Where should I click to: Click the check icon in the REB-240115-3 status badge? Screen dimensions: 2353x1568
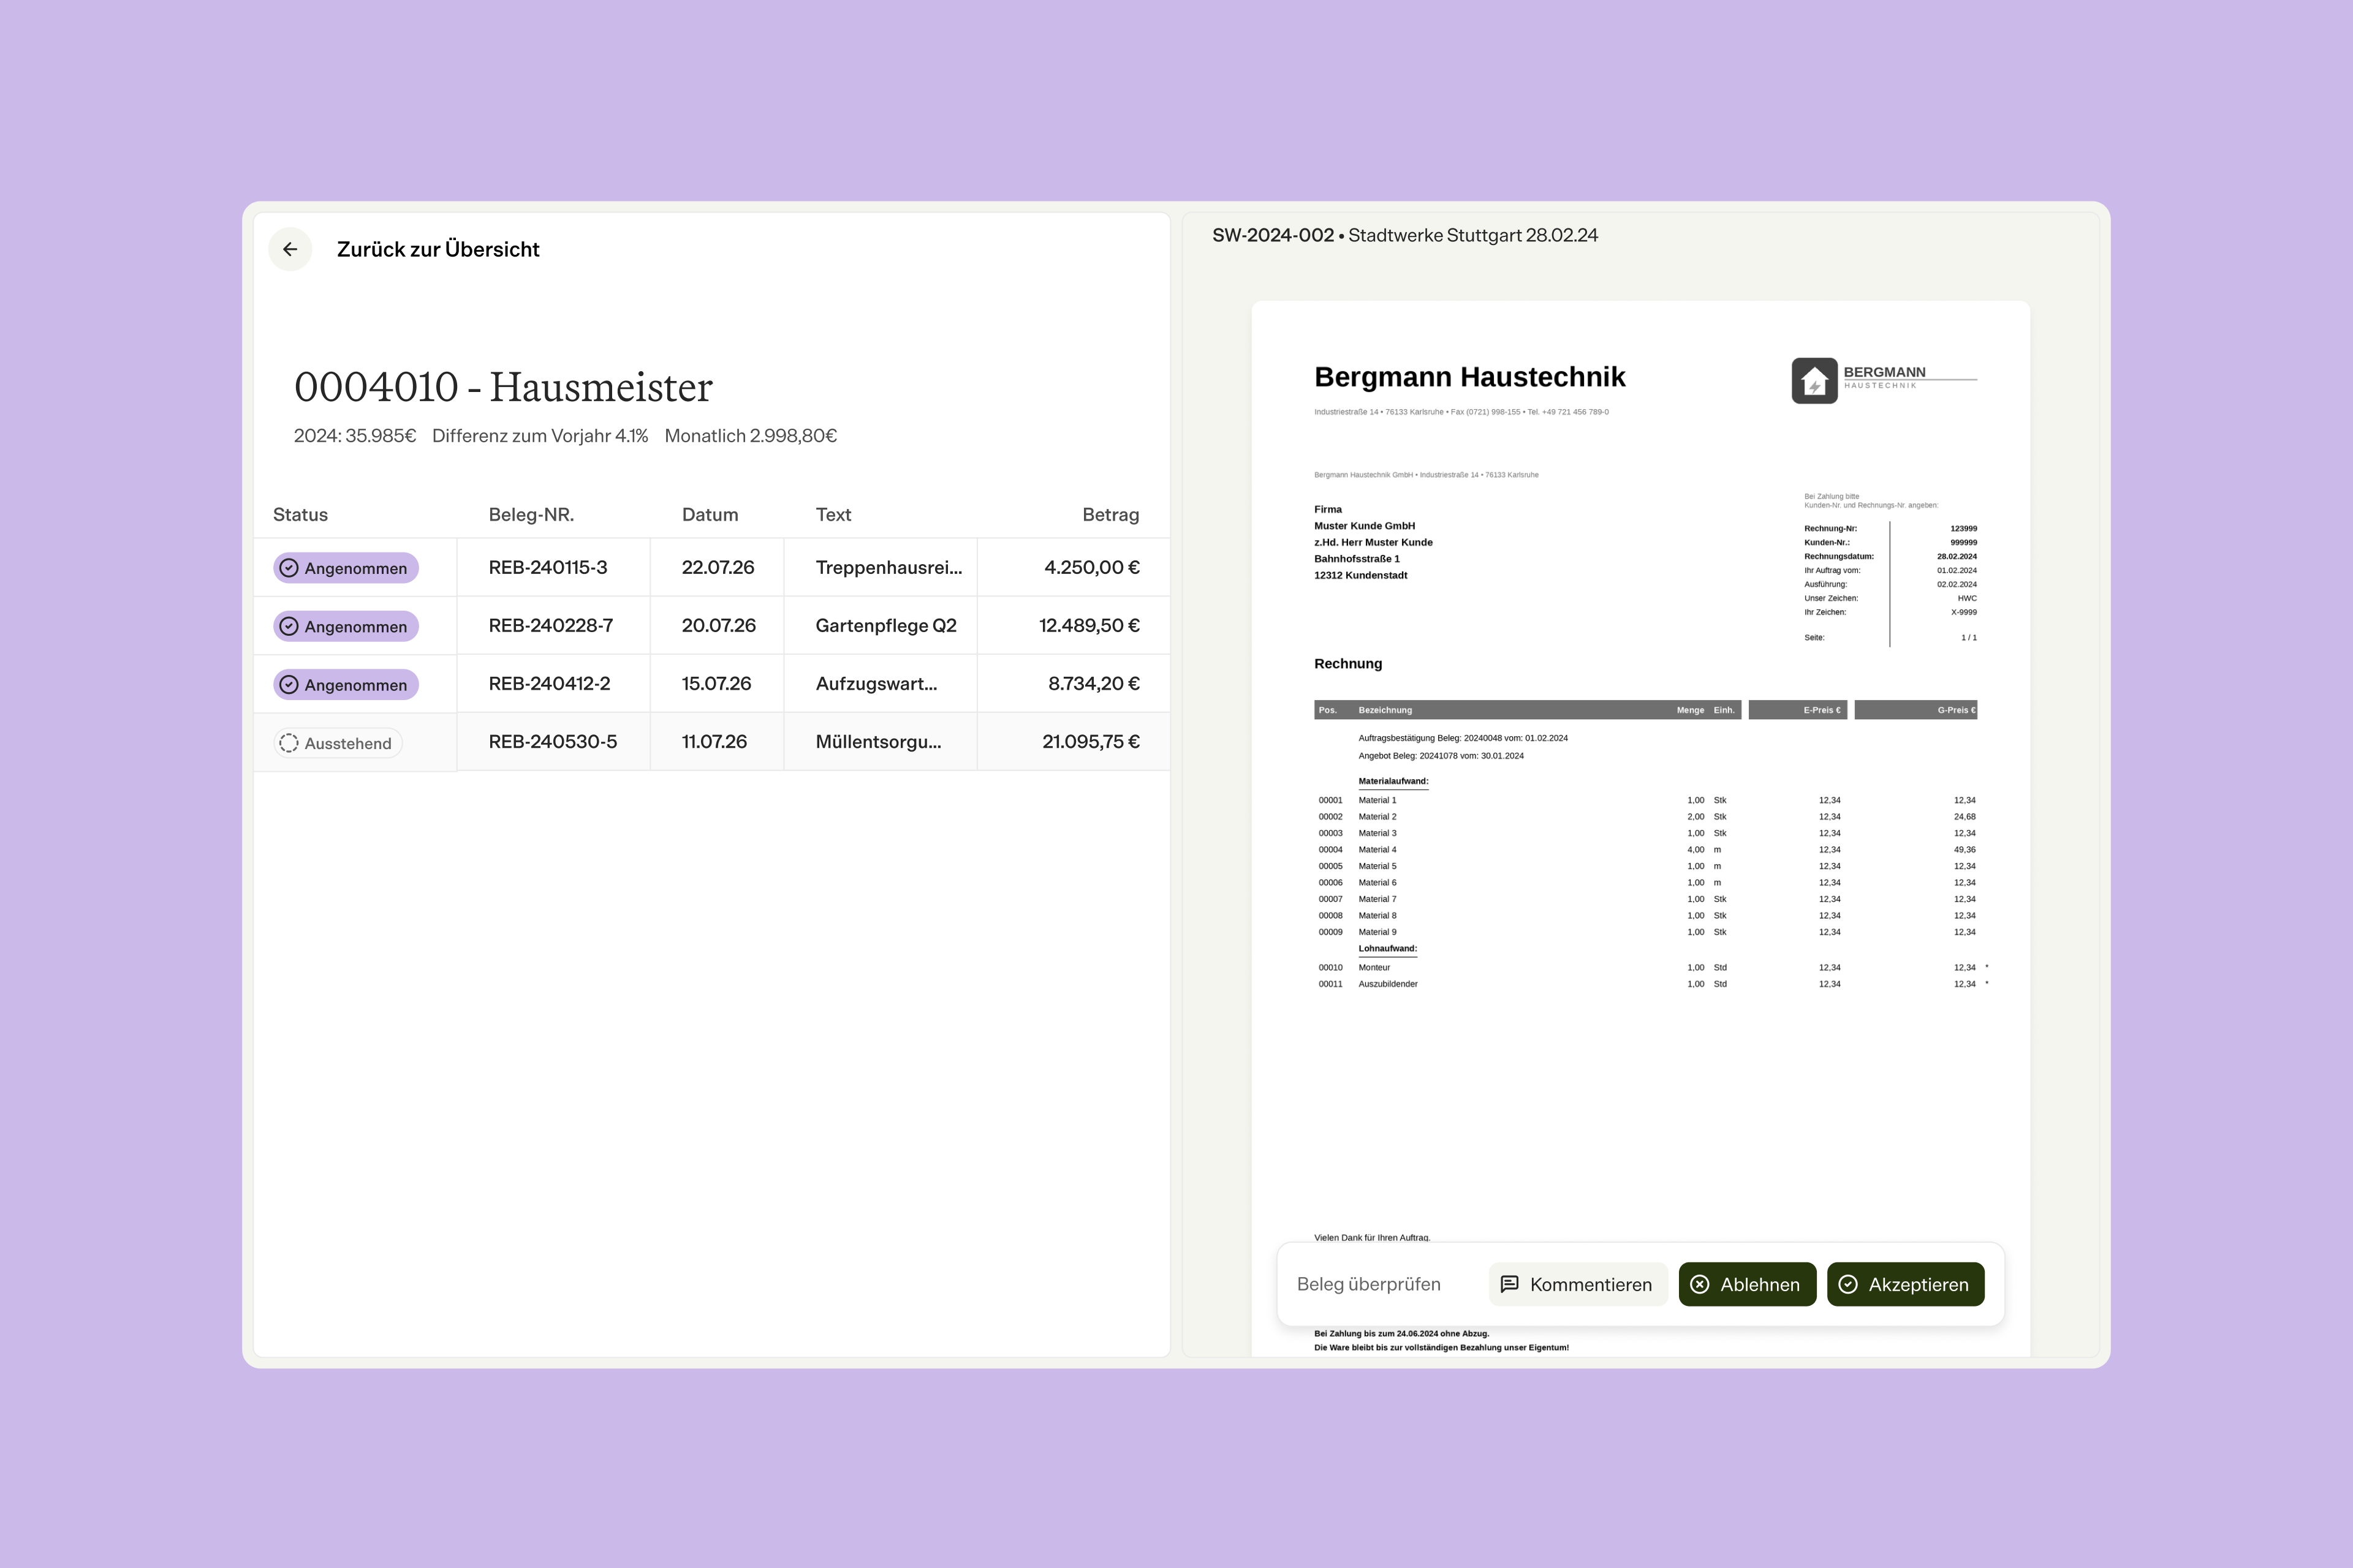click(x=289, y=568)
